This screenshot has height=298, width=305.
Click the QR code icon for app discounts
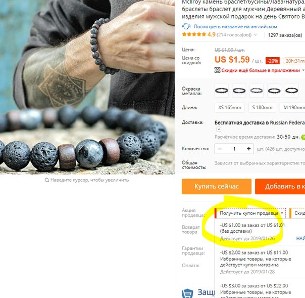tap(217, 70)
